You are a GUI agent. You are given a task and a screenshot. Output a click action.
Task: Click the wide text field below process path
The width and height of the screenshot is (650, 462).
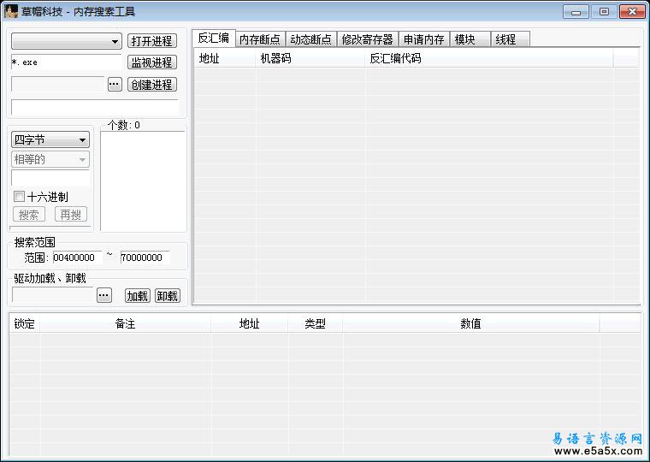tap(95, 107)
